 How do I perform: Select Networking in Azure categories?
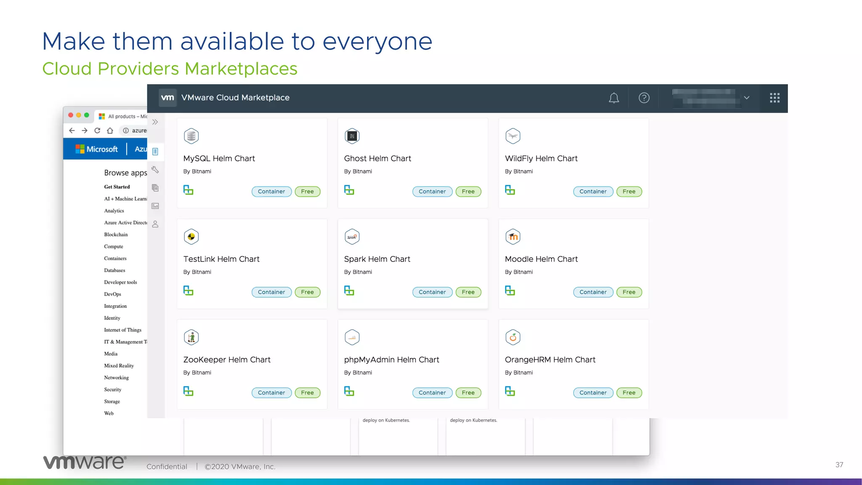pyautogui.click(x=117, y=378)
